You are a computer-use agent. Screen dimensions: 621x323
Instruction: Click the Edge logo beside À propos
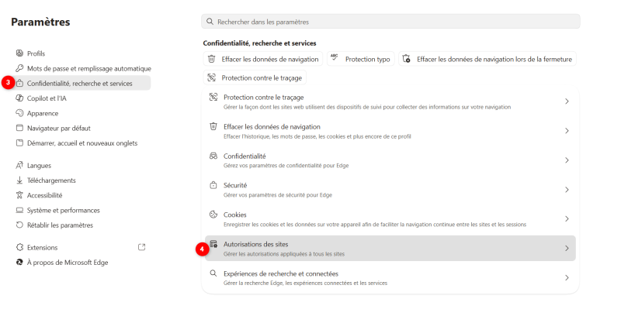point(19,262)
